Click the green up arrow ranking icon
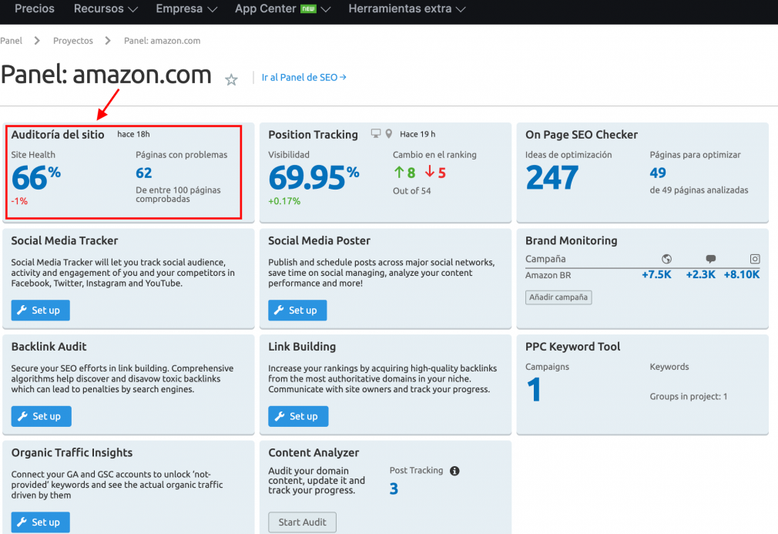This screenshot has width=778, height=534. [x=399, y=172]
